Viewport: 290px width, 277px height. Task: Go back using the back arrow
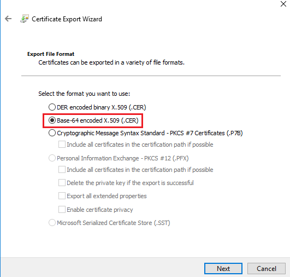[x=8, y=19]
